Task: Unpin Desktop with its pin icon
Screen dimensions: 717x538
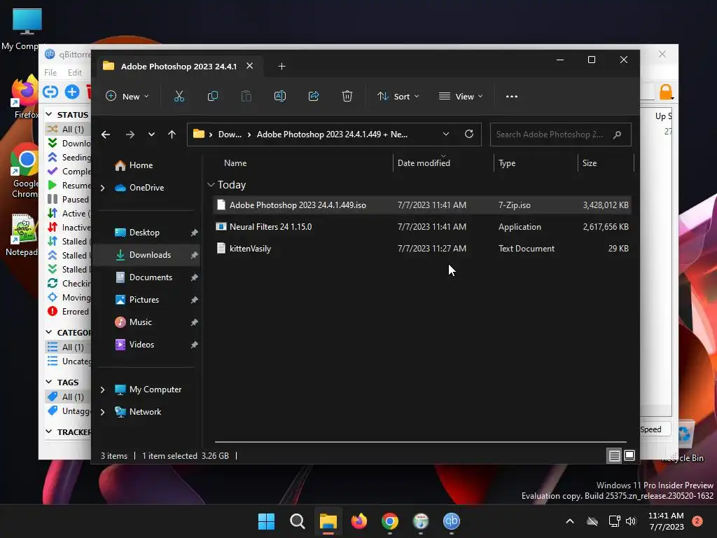Action: click(x=194, y=233)
